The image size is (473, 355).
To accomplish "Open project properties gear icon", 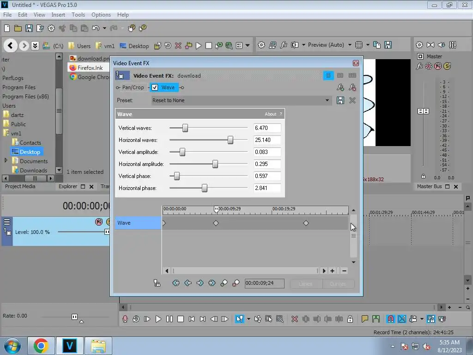I will pyautogui.click(x=51, y=28).
